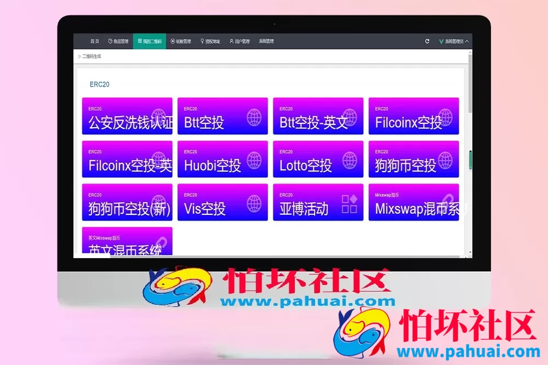The image size is (548, 365).
Task: Expand the 系统管理员 account dropdown
Action: pos(454,41)
